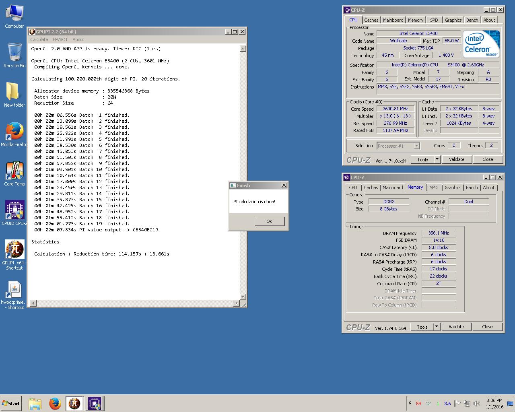Screen dimensions: 515x412
Task: Show hidden tray icons arrow
Action: click(410, 403)
